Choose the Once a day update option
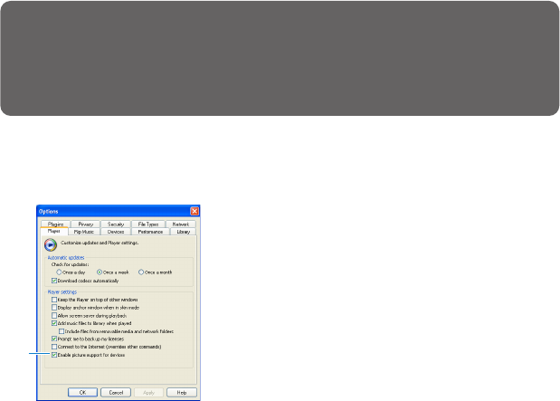 tap(59, 272)
